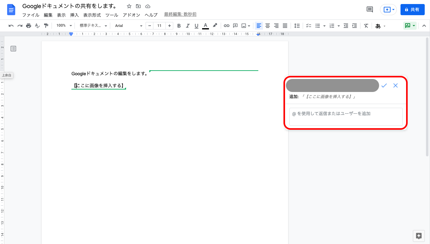The width and height of the screenshot is (430, 244).
Task: Click the vertical page scrollbar
Action: point(428,97)
